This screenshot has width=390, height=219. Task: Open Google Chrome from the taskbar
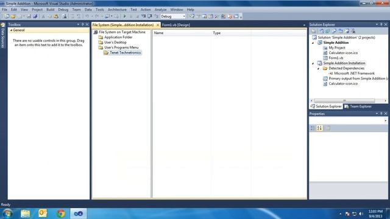(61, 214)
